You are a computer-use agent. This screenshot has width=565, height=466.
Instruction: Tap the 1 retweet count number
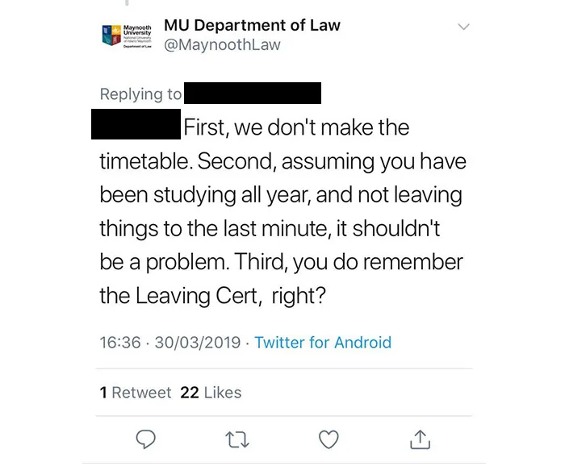point(103,393)
